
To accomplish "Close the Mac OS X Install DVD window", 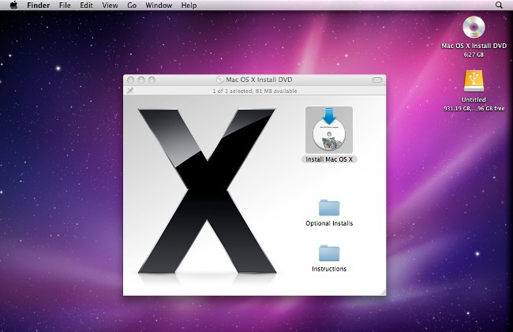I will pos(130,80).
